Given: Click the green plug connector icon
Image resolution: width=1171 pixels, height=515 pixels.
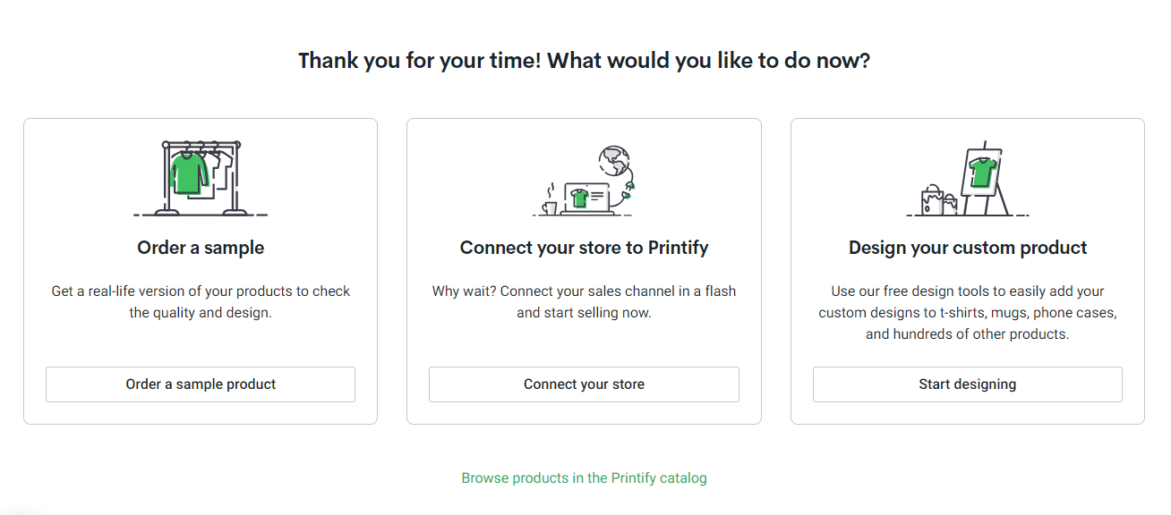Looking at the screenshot, I should pos(628,187).
